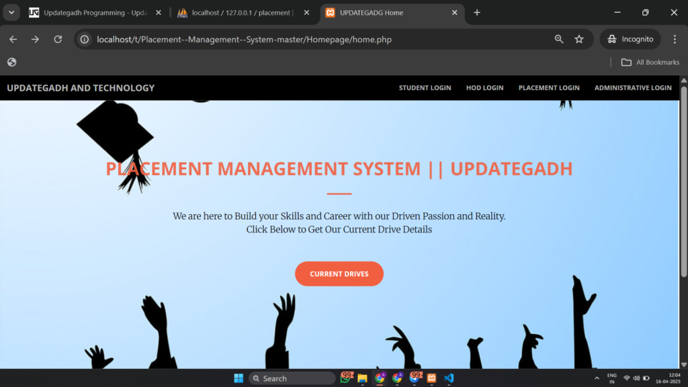Open Chrome's three-dot menu

[675, 39]
